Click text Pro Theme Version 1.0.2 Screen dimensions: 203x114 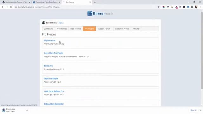[x=54, y=44]
